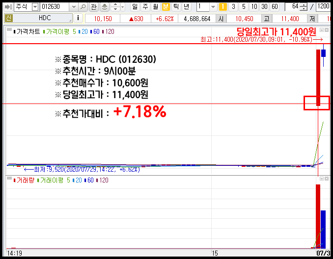Click the 신 credit badge icon
333x259 pixels.
8,18
